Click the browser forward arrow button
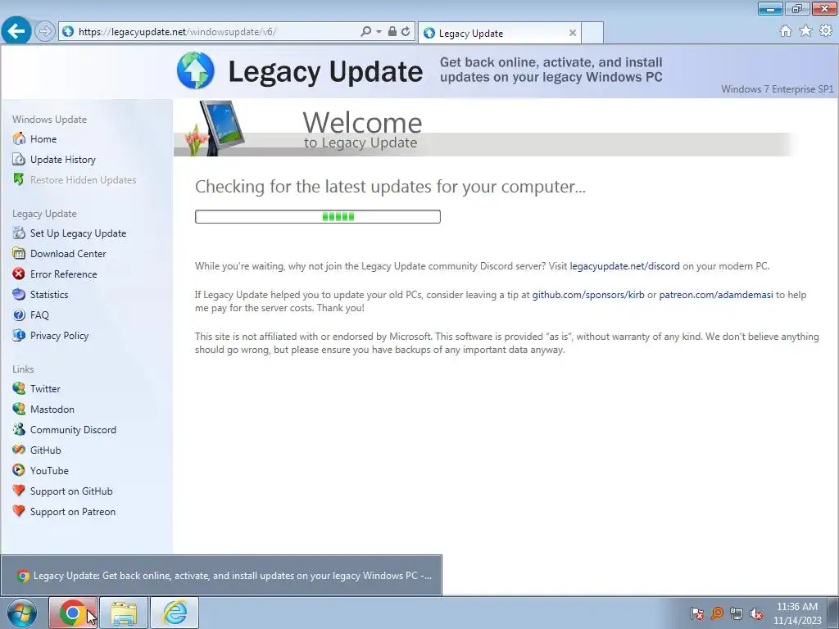 pos(45,32)
